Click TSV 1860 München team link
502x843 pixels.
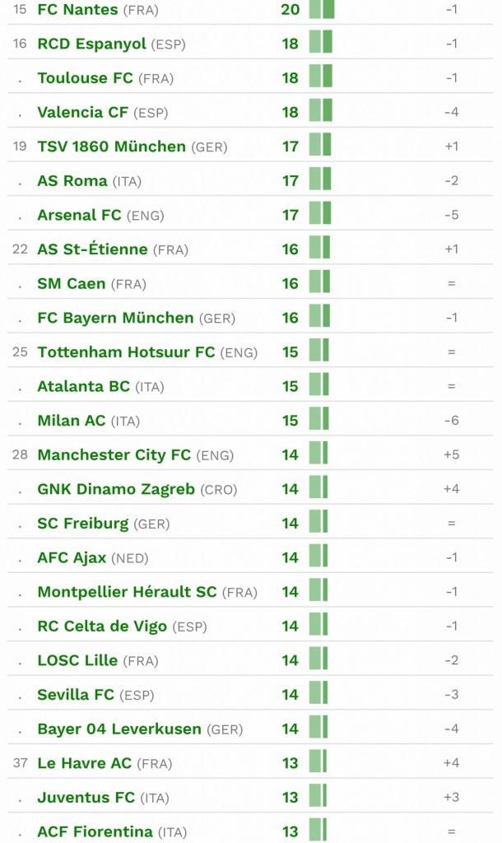tap(111, 147)
